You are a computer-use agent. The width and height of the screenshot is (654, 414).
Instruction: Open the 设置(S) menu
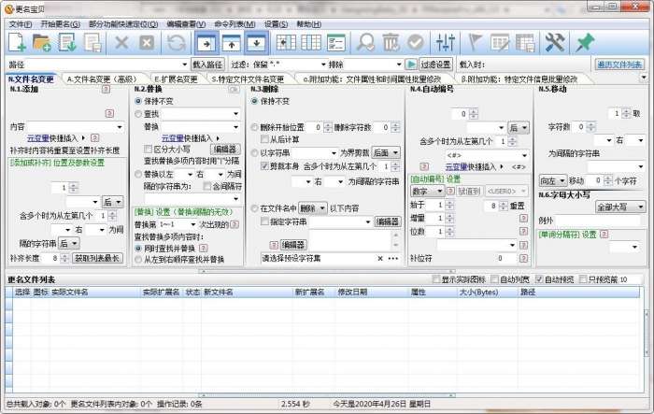coord(276,22)
